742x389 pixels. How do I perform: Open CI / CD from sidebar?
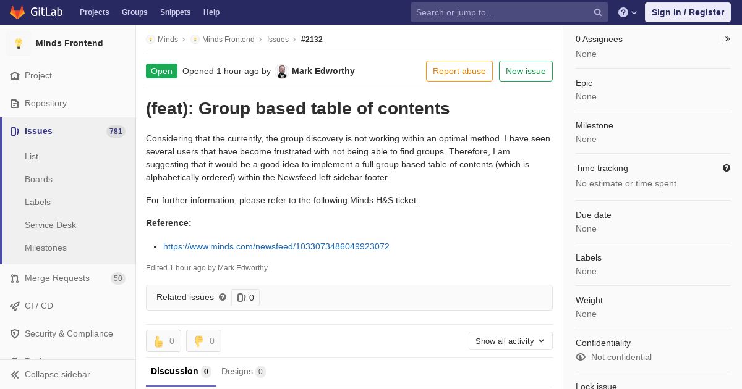pos(39,306)
